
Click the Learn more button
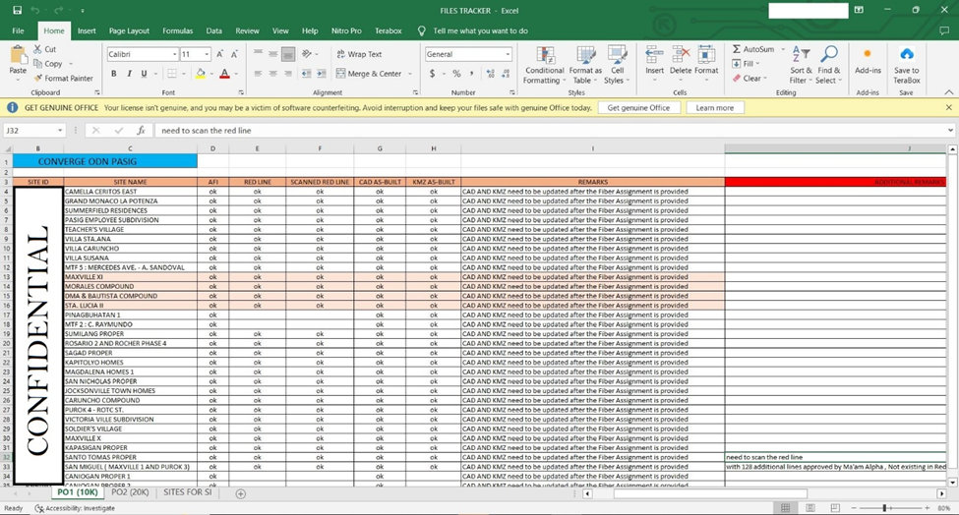[714, 107]
